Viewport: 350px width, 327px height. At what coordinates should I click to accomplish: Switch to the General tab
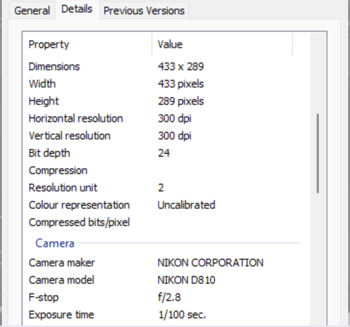(x=32, y=11)
